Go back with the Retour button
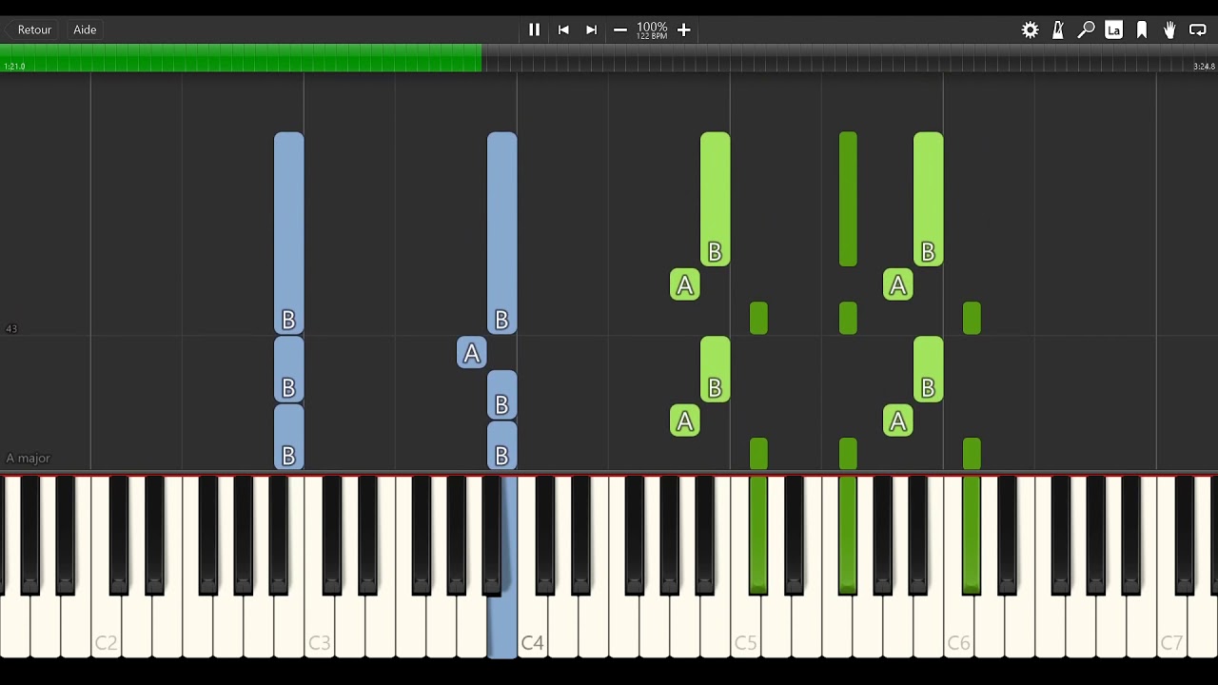The height and width of the screenshot is (685, 1218). click(x=34, y=29)
